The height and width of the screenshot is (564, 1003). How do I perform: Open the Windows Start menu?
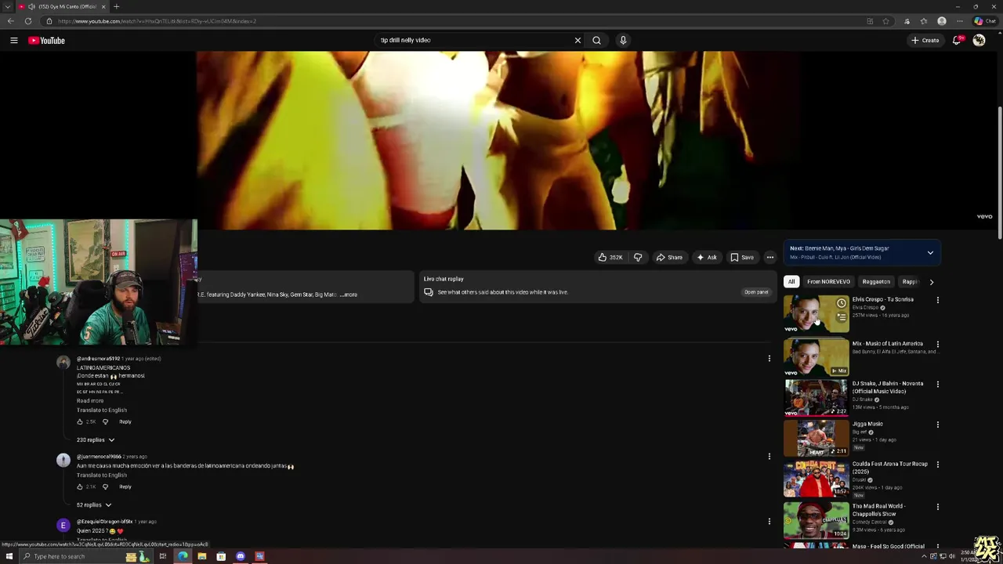click(x=9, y=556)
